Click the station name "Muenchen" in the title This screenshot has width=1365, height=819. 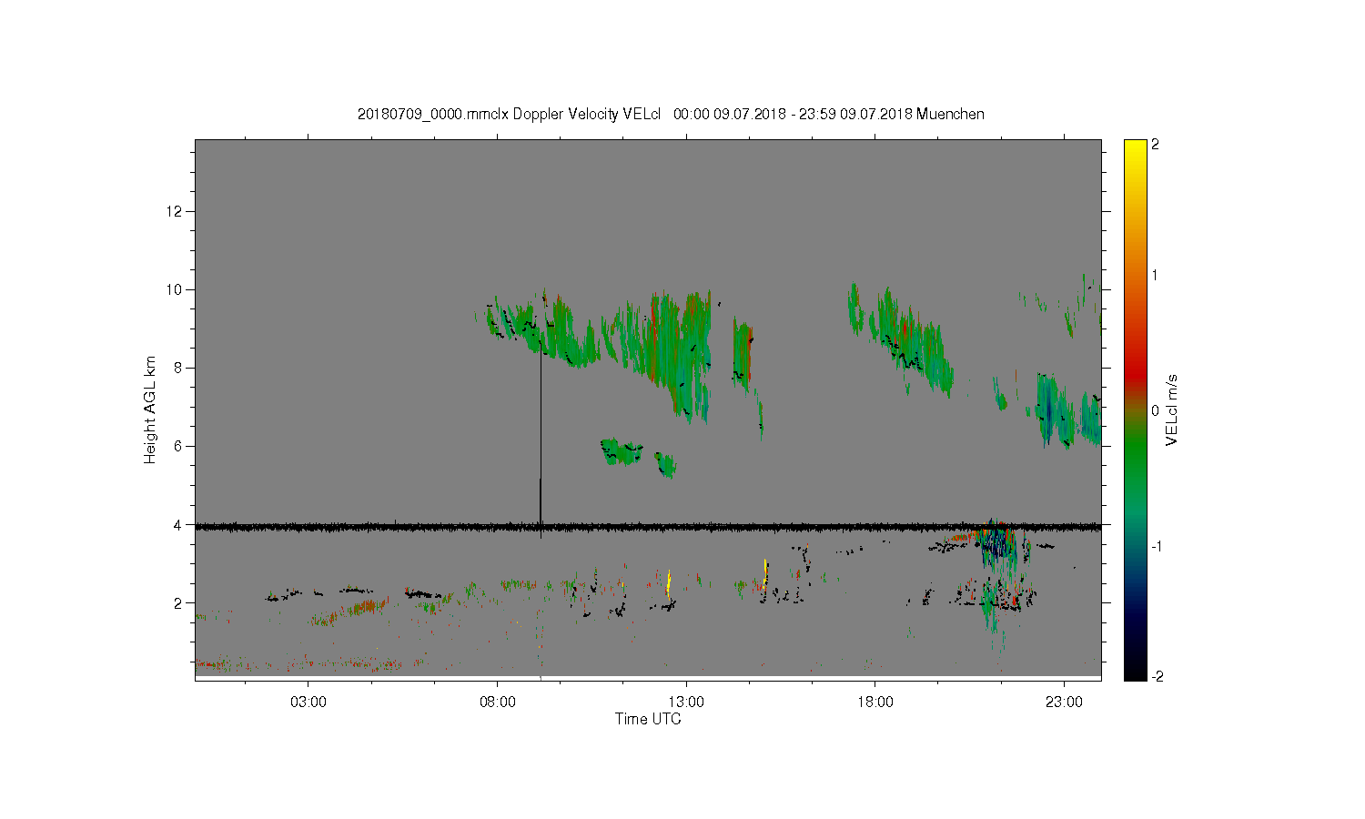click(x=950, y=115)
